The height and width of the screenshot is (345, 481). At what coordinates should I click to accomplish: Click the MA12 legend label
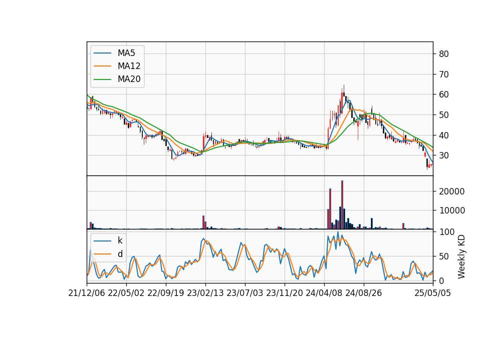pyautogui.click(x=129, y=66)
